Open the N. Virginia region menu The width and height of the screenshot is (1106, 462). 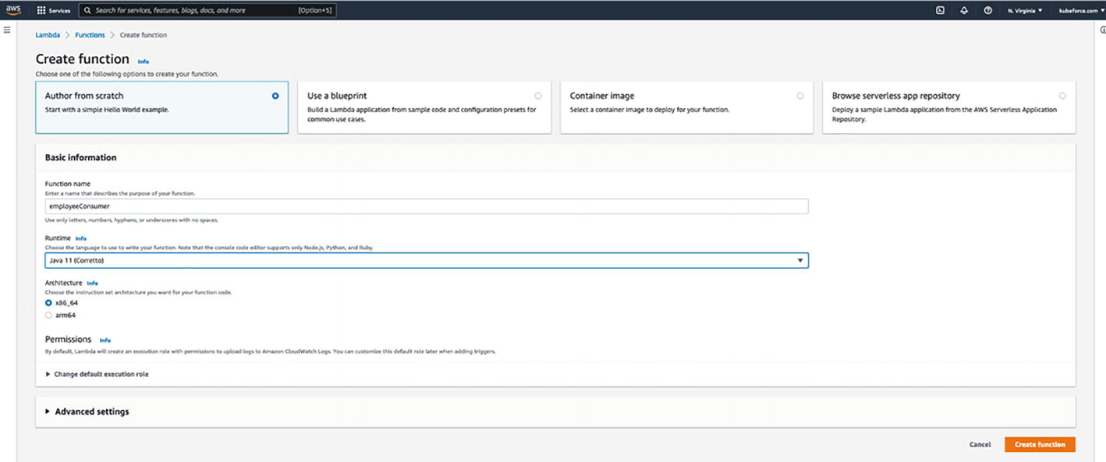[x=1024, y=11]
